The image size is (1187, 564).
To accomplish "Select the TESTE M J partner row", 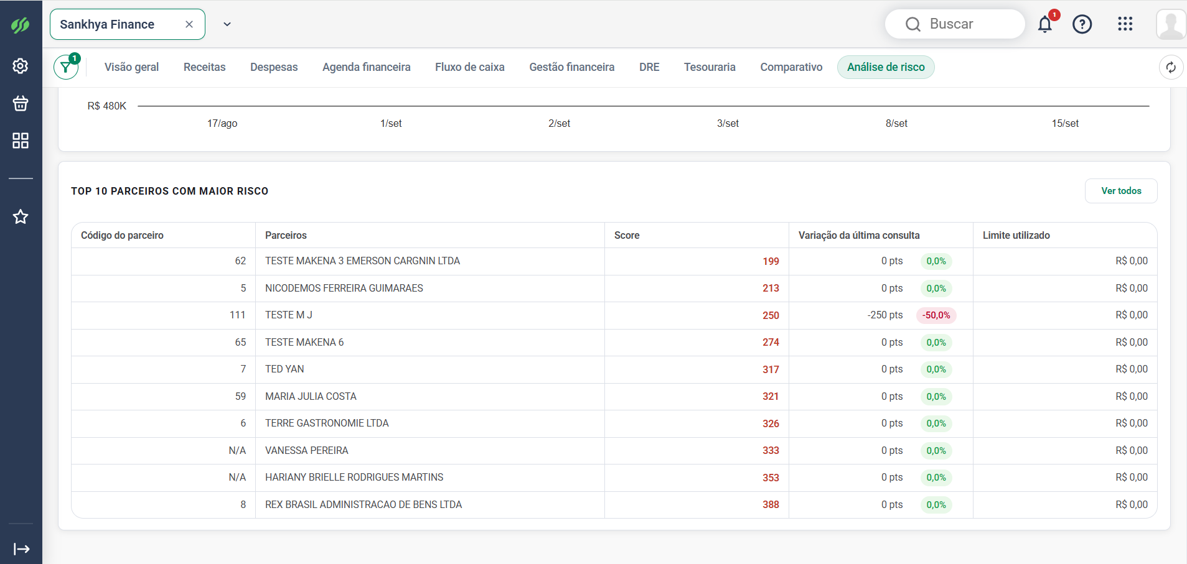I will (x=614, y=315).
